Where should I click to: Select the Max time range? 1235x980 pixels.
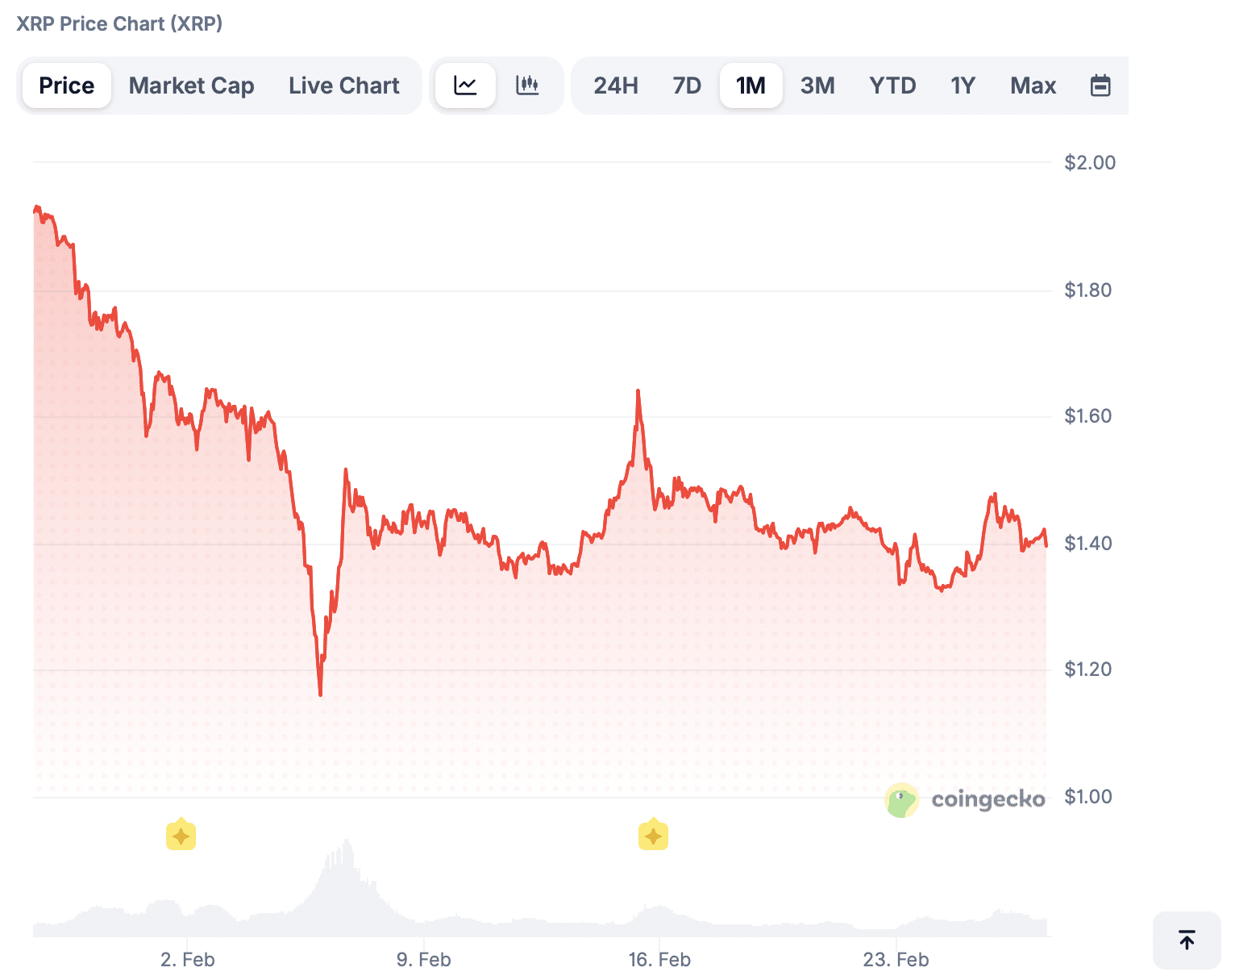pyautogui.click(x=1033, y=85)
